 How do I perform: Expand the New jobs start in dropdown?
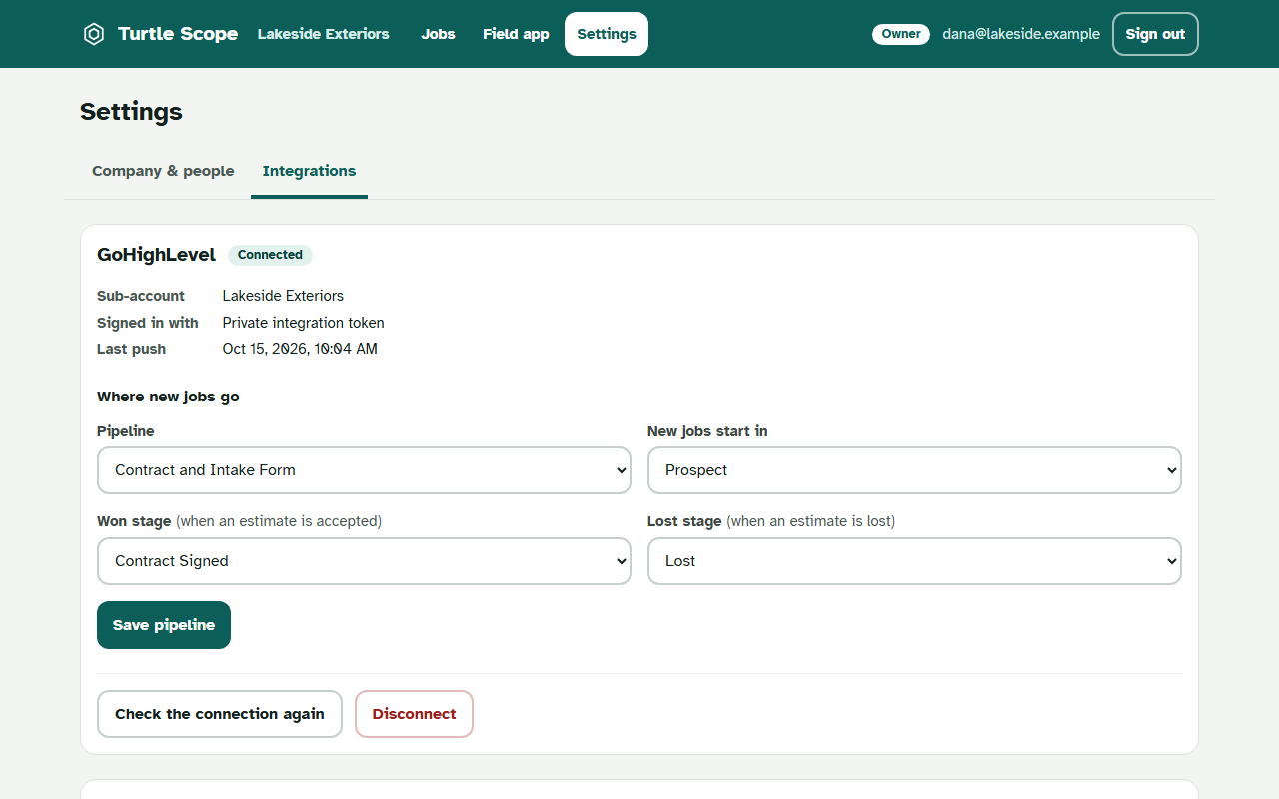[x=914, y=470]
